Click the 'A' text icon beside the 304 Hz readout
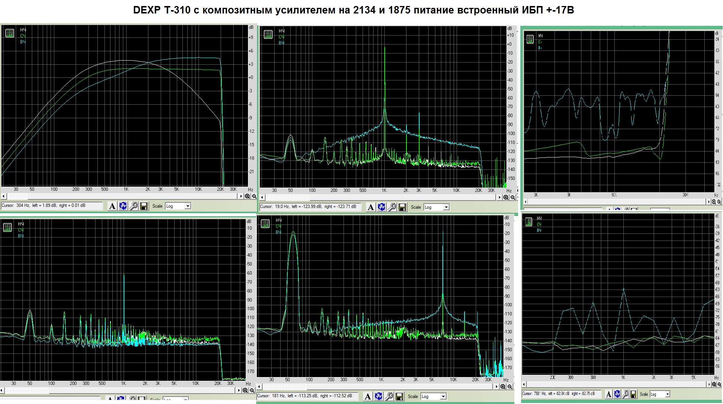The width and height of the screenshot is (723, 404). coord(112,206)
